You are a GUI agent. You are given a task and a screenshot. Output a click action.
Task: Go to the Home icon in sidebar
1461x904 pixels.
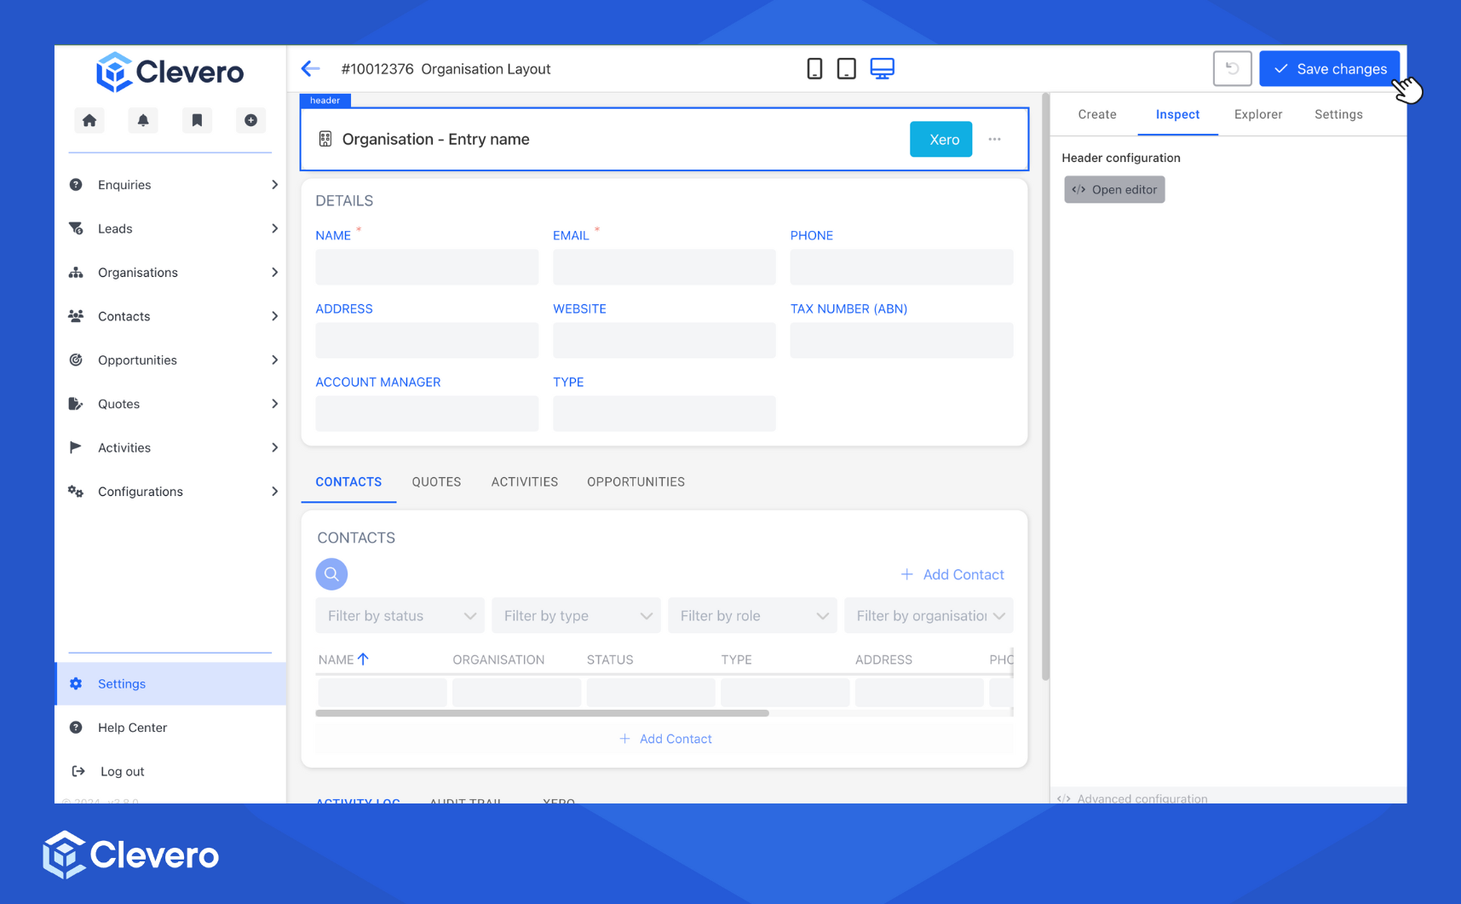(x=89, y=120)
